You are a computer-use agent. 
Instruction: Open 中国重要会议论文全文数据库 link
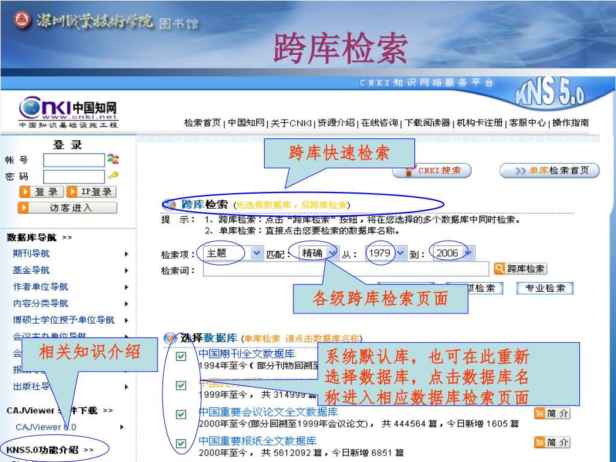(x=268, y=411)
